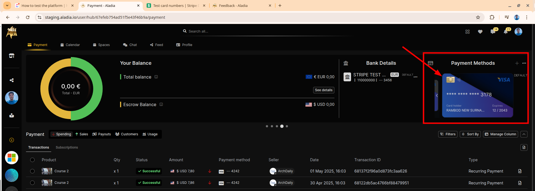Reload the page

point(28,17)
